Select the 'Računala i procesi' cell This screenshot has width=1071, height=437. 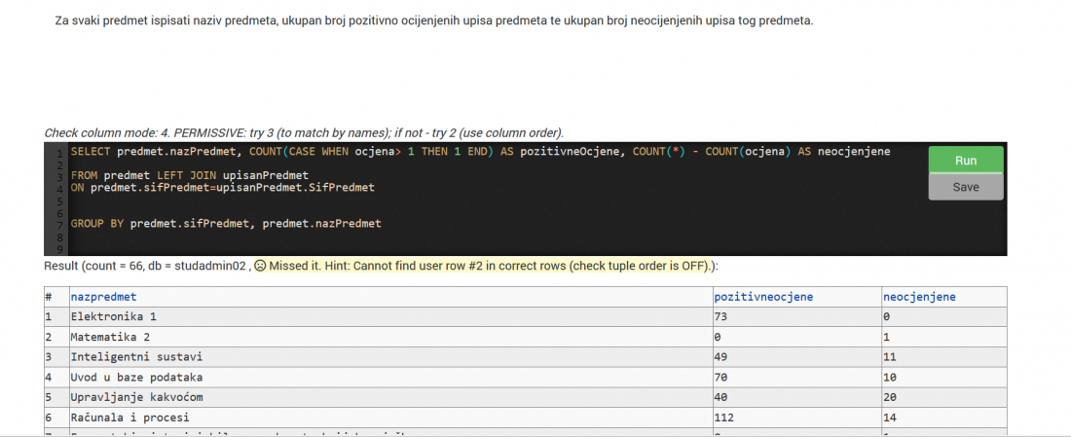(x=390, y=417)
